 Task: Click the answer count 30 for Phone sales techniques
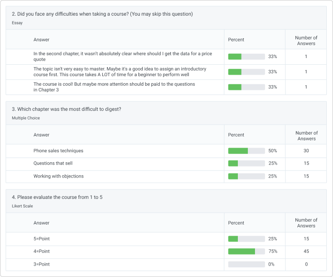(306, 151)
